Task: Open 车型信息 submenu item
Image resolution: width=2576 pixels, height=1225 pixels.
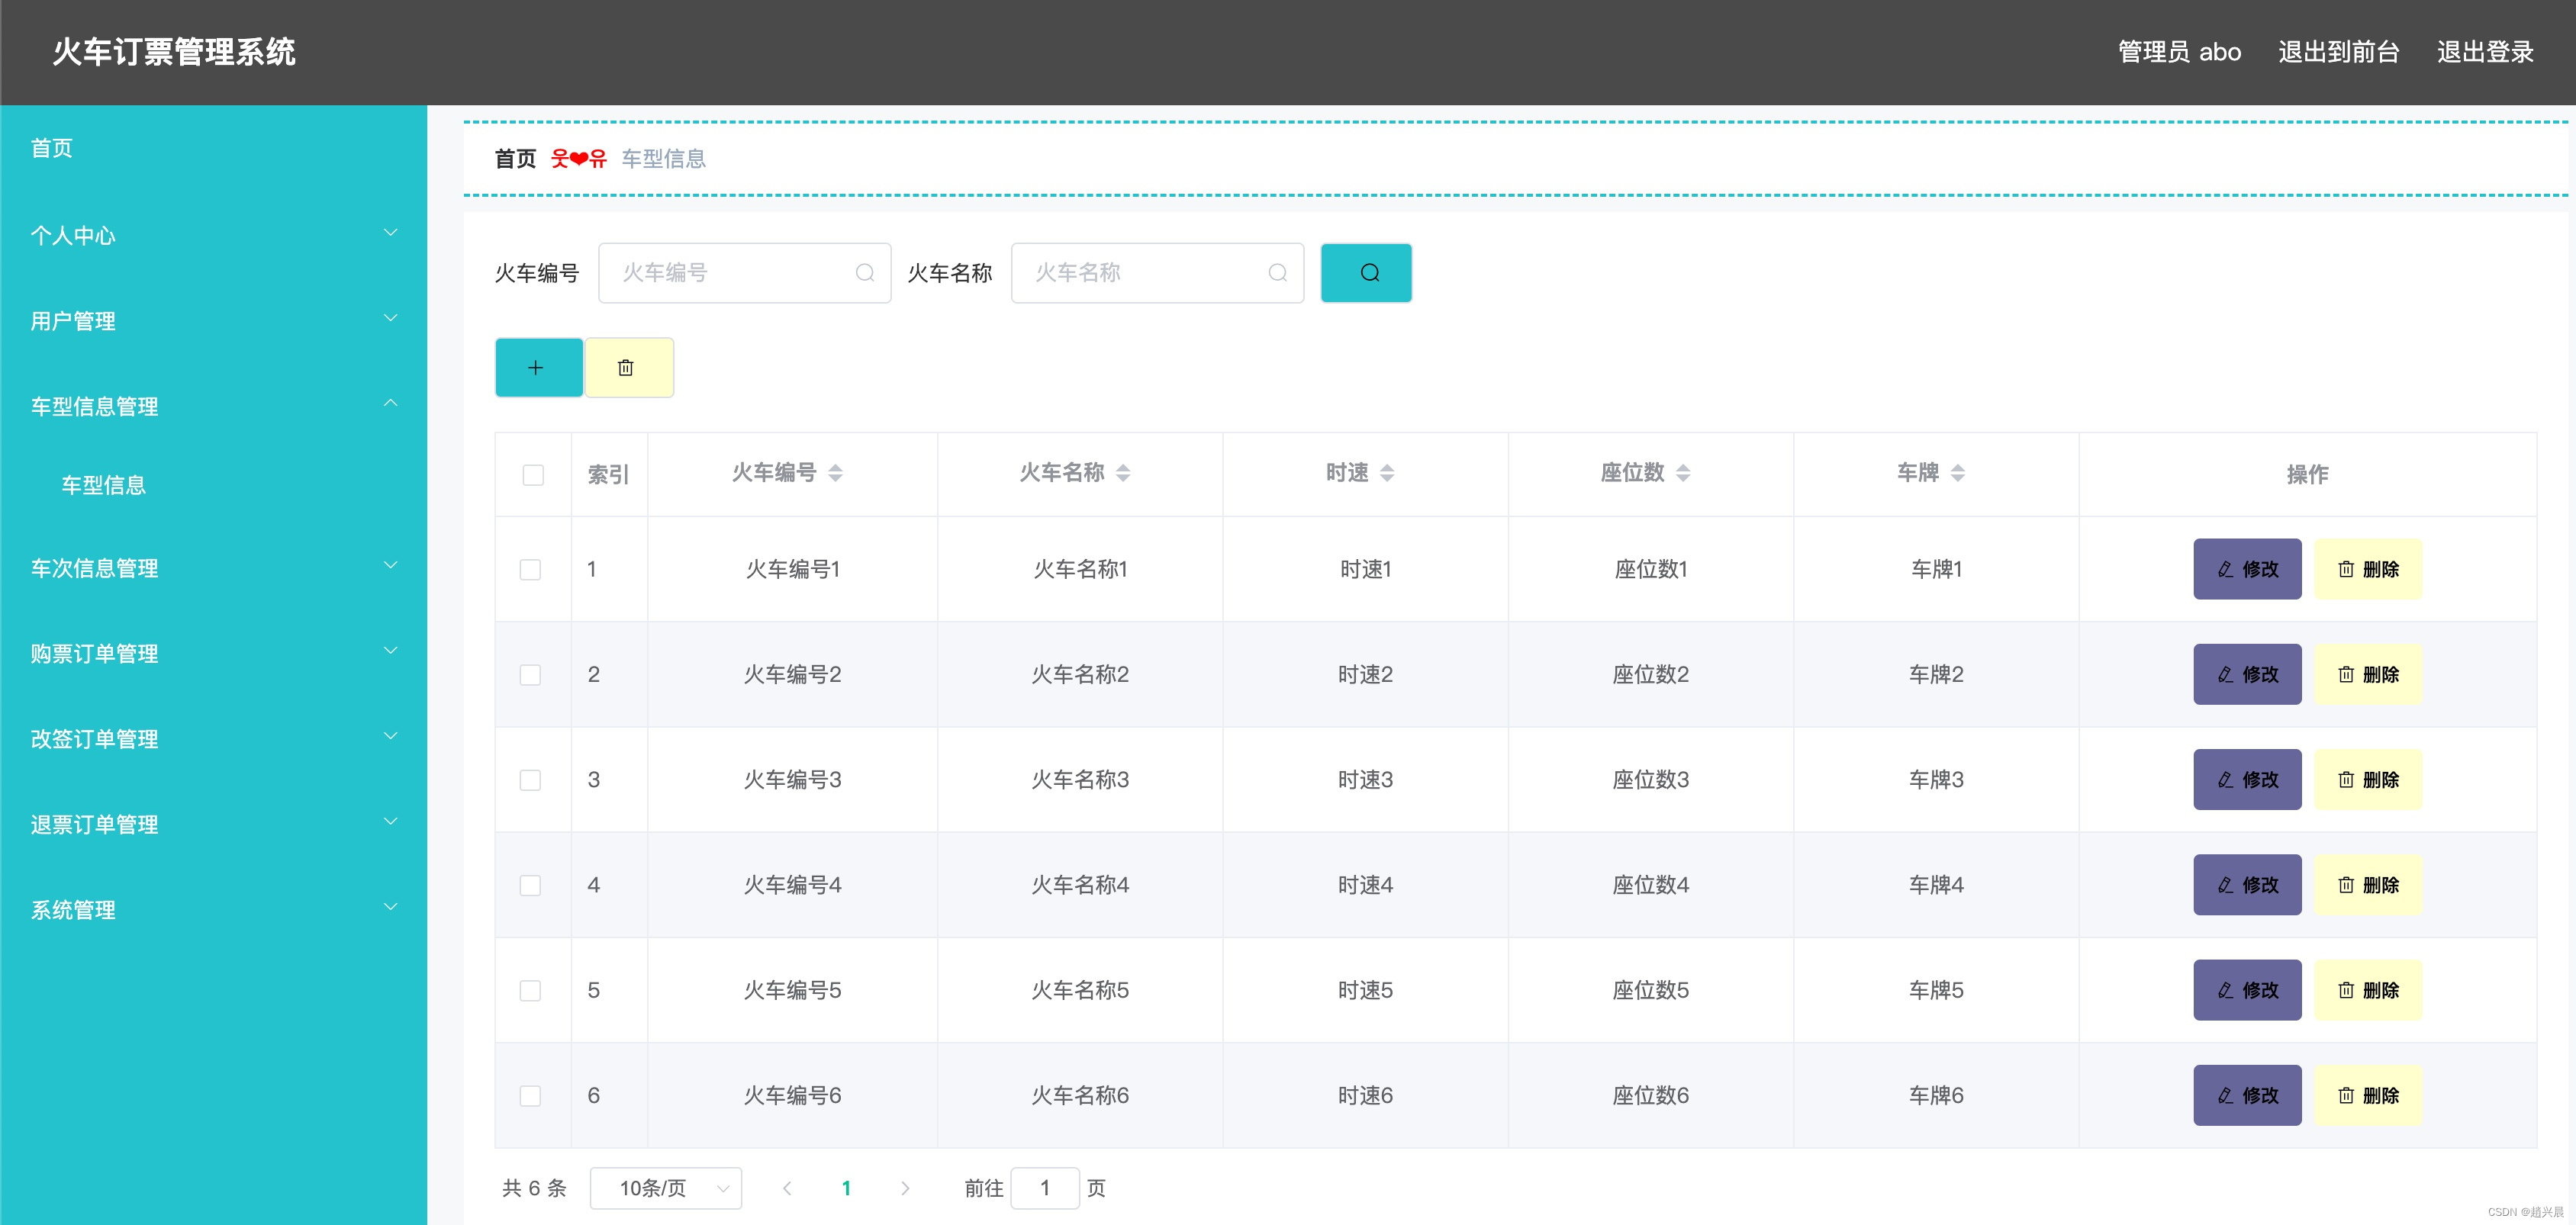Action: coord(104,485)
